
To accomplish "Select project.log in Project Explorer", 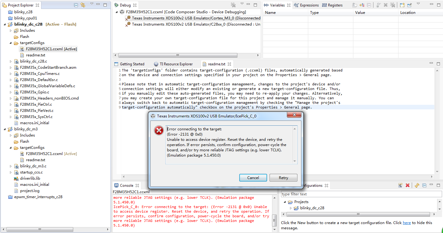I will (x=30, y=191).
